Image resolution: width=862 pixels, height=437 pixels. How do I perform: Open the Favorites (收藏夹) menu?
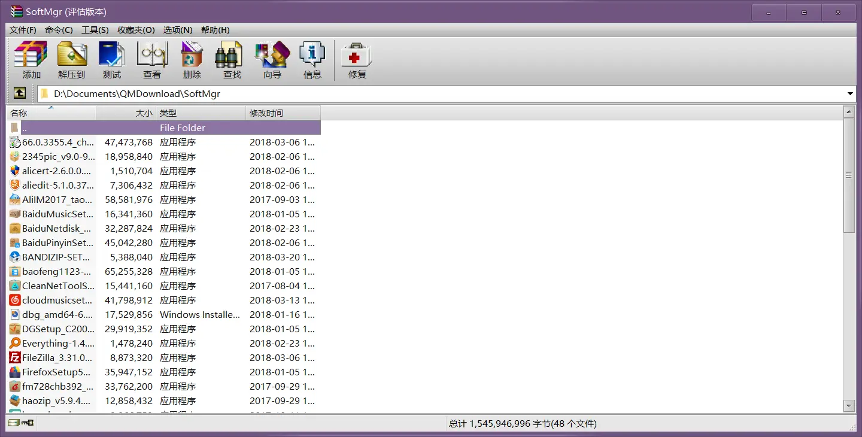(136, 30)
